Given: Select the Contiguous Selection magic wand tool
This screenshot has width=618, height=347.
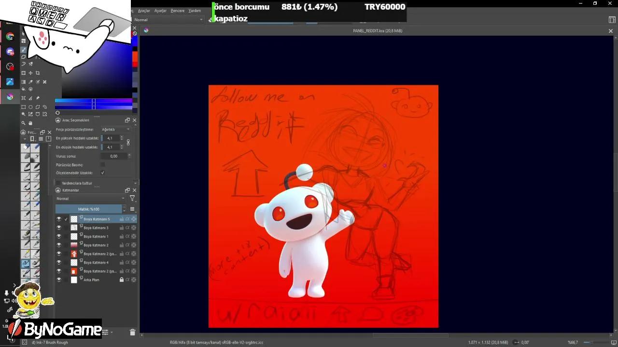Looking at the screenshot, I should [23, 114].
